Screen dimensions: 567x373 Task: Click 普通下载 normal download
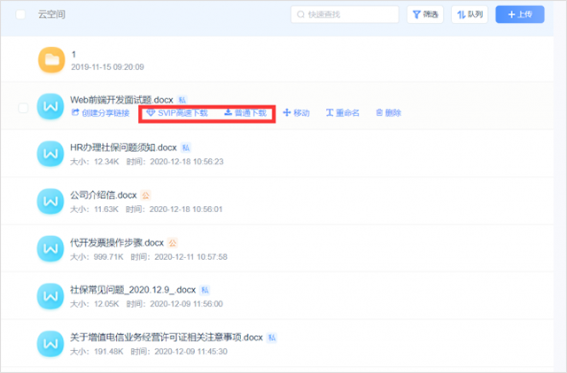245,113
